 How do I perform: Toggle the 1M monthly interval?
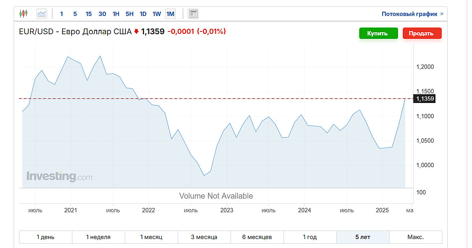[170, 14]
